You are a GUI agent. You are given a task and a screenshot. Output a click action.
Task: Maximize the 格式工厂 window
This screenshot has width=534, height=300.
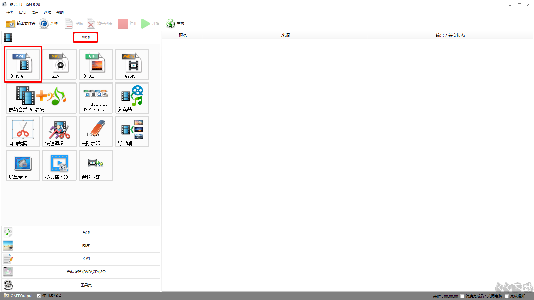pos(519,5)
